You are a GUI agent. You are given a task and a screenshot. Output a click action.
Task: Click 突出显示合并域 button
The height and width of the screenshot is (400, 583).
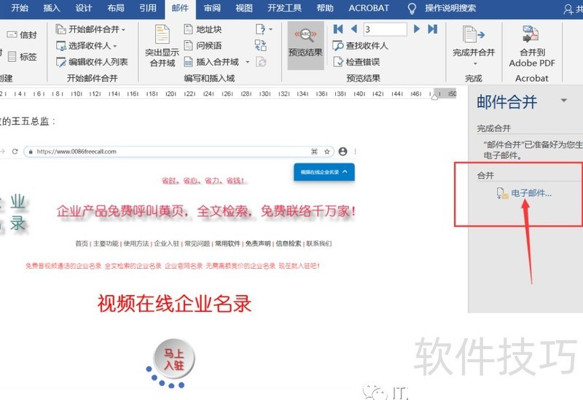[162, 46]
